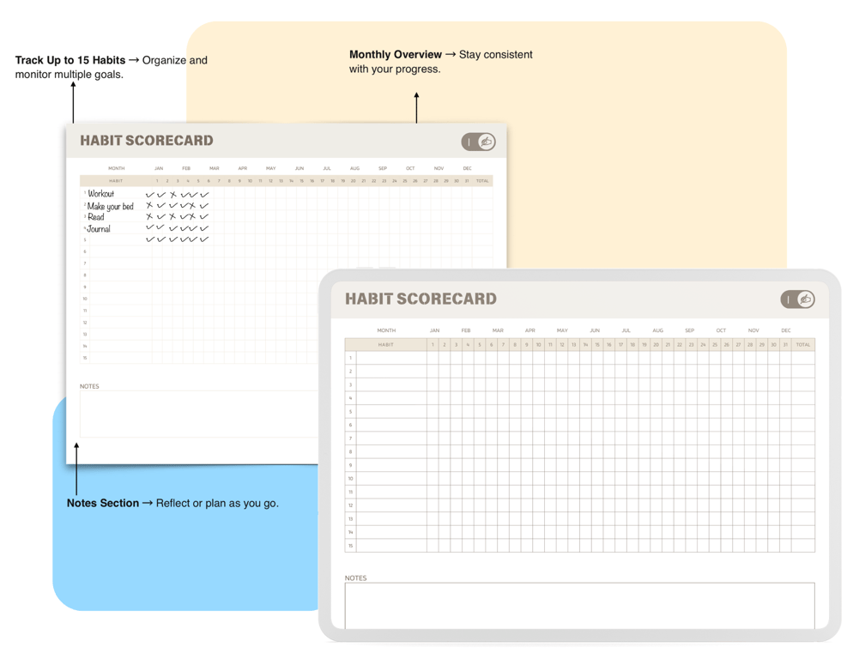853x659 pixels.
Task: Select the MAY month on the filled-in scorecard
Action: pyautogui.click(x=271, y=168)
